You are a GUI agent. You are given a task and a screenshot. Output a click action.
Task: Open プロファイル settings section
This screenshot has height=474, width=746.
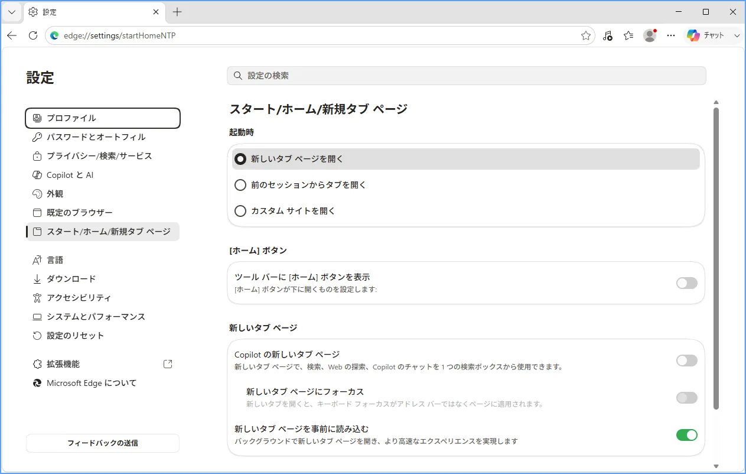click(x=103, y=118)
